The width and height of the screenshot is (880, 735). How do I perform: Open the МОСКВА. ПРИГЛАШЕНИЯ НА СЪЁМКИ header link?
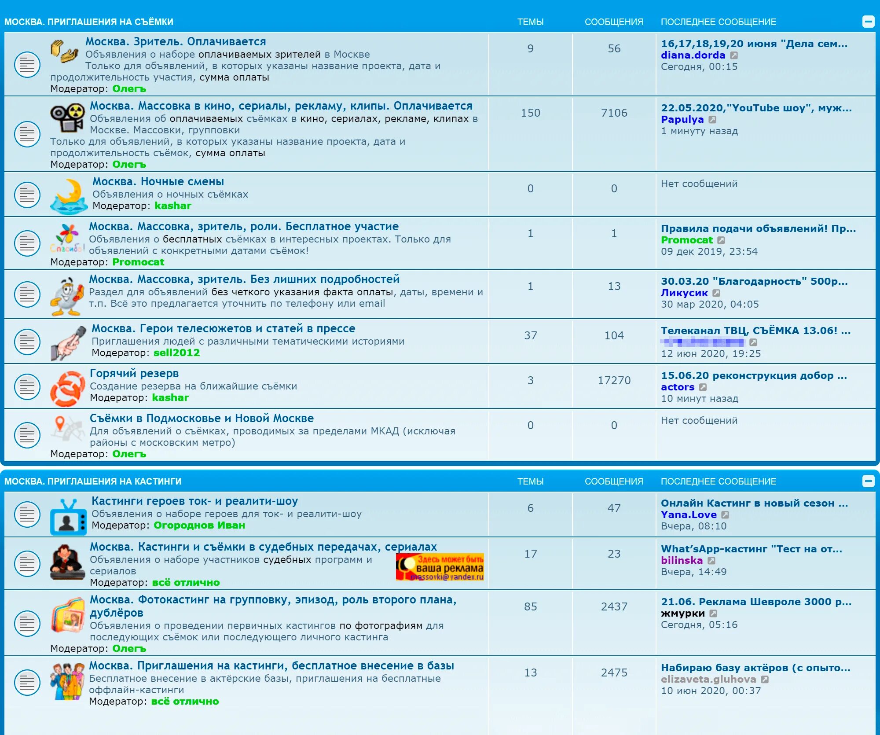coord(89,22)
